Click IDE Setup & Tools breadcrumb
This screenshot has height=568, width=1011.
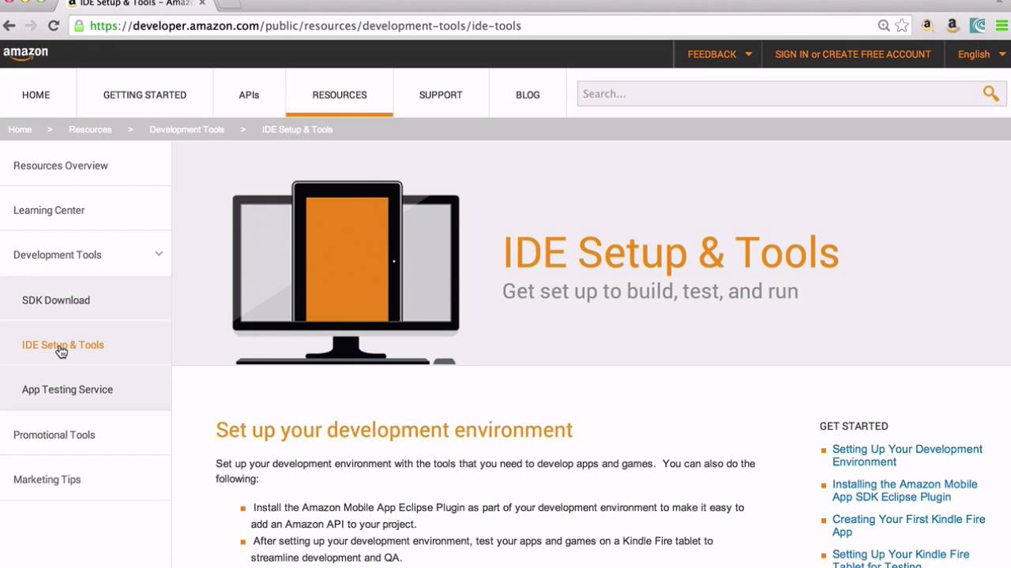point(297,129)
